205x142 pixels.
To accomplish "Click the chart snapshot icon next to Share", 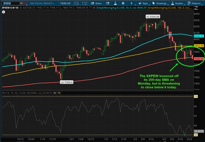I will [x=108, y=3].
